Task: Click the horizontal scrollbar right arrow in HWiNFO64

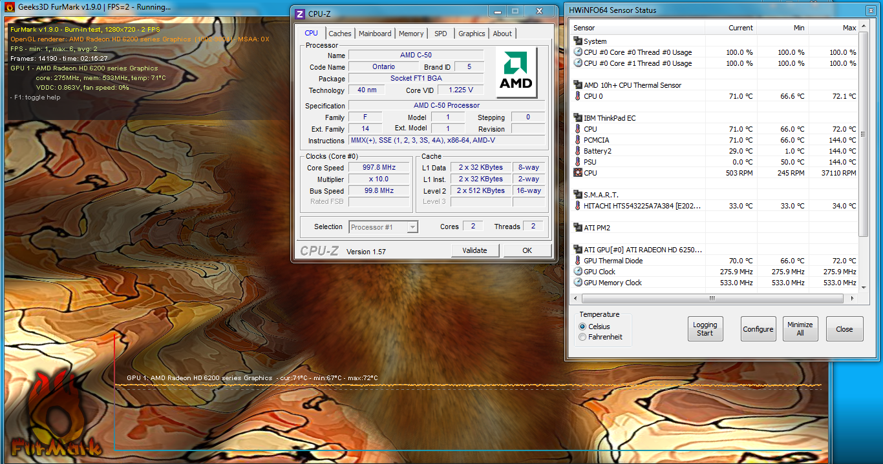Action: tap(853, 298)
